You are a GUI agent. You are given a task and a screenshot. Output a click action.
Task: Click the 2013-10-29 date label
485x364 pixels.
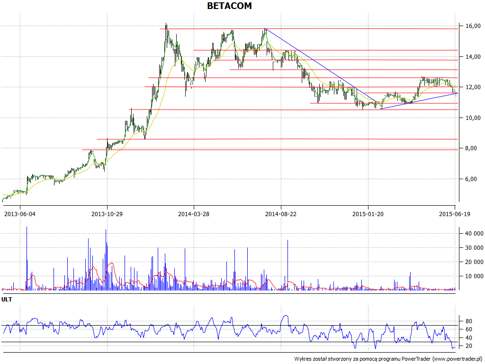click(x=107, y=214)
